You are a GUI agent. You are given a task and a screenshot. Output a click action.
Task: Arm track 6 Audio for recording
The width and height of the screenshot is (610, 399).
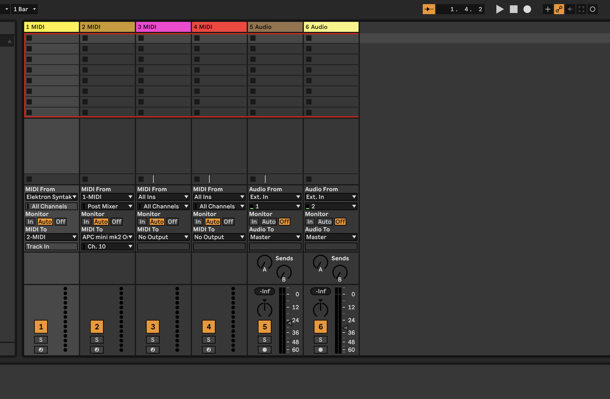[320, 350]
